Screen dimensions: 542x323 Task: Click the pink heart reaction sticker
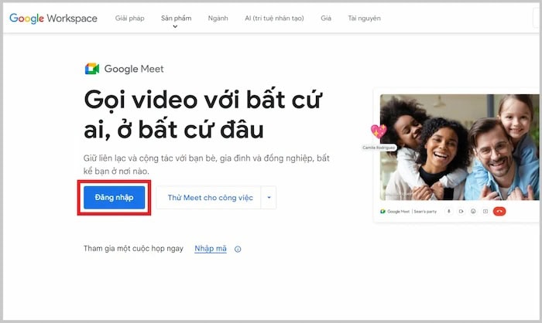(x=378, y=132)
